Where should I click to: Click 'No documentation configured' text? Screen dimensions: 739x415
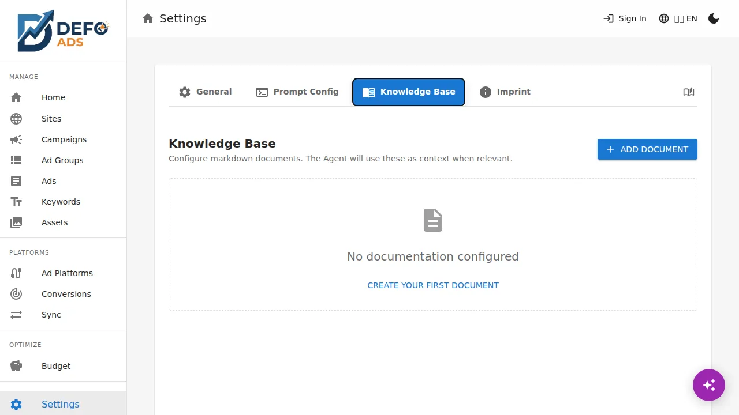tap(433, 256)
